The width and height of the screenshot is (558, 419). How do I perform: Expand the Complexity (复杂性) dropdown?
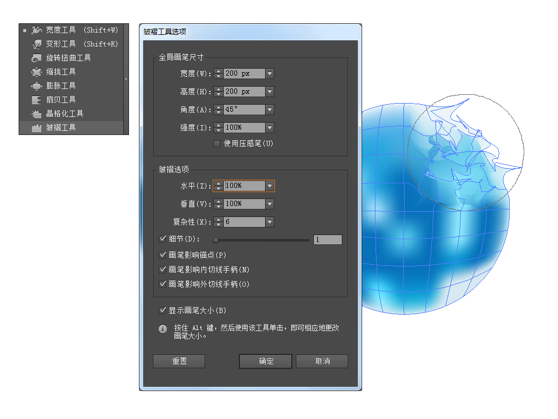[x=270, y=222]
